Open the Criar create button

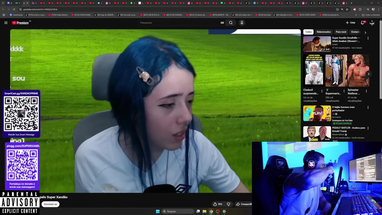(x=350, y=23)
